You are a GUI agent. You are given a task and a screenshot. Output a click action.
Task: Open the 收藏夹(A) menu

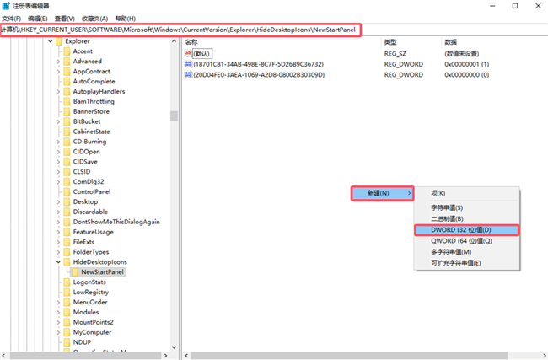[94, 18]
